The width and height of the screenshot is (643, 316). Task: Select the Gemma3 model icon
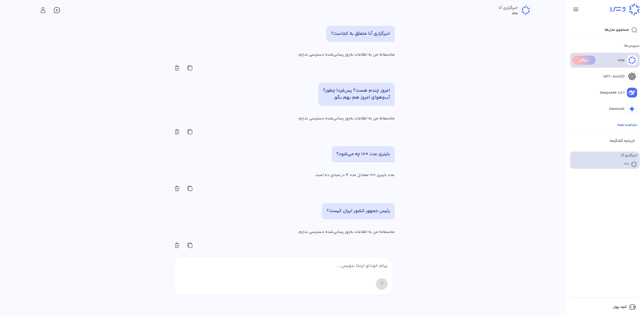coord(632,109)
